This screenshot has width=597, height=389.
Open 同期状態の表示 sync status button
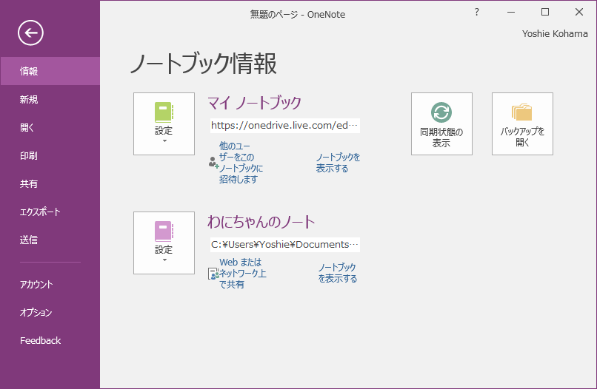tap(441, 124)
